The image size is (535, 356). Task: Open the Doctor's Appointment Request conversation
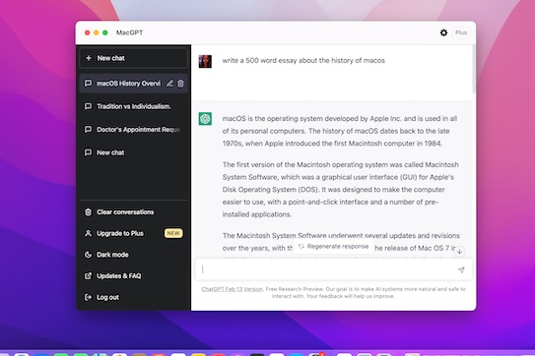tap(133, 130)
